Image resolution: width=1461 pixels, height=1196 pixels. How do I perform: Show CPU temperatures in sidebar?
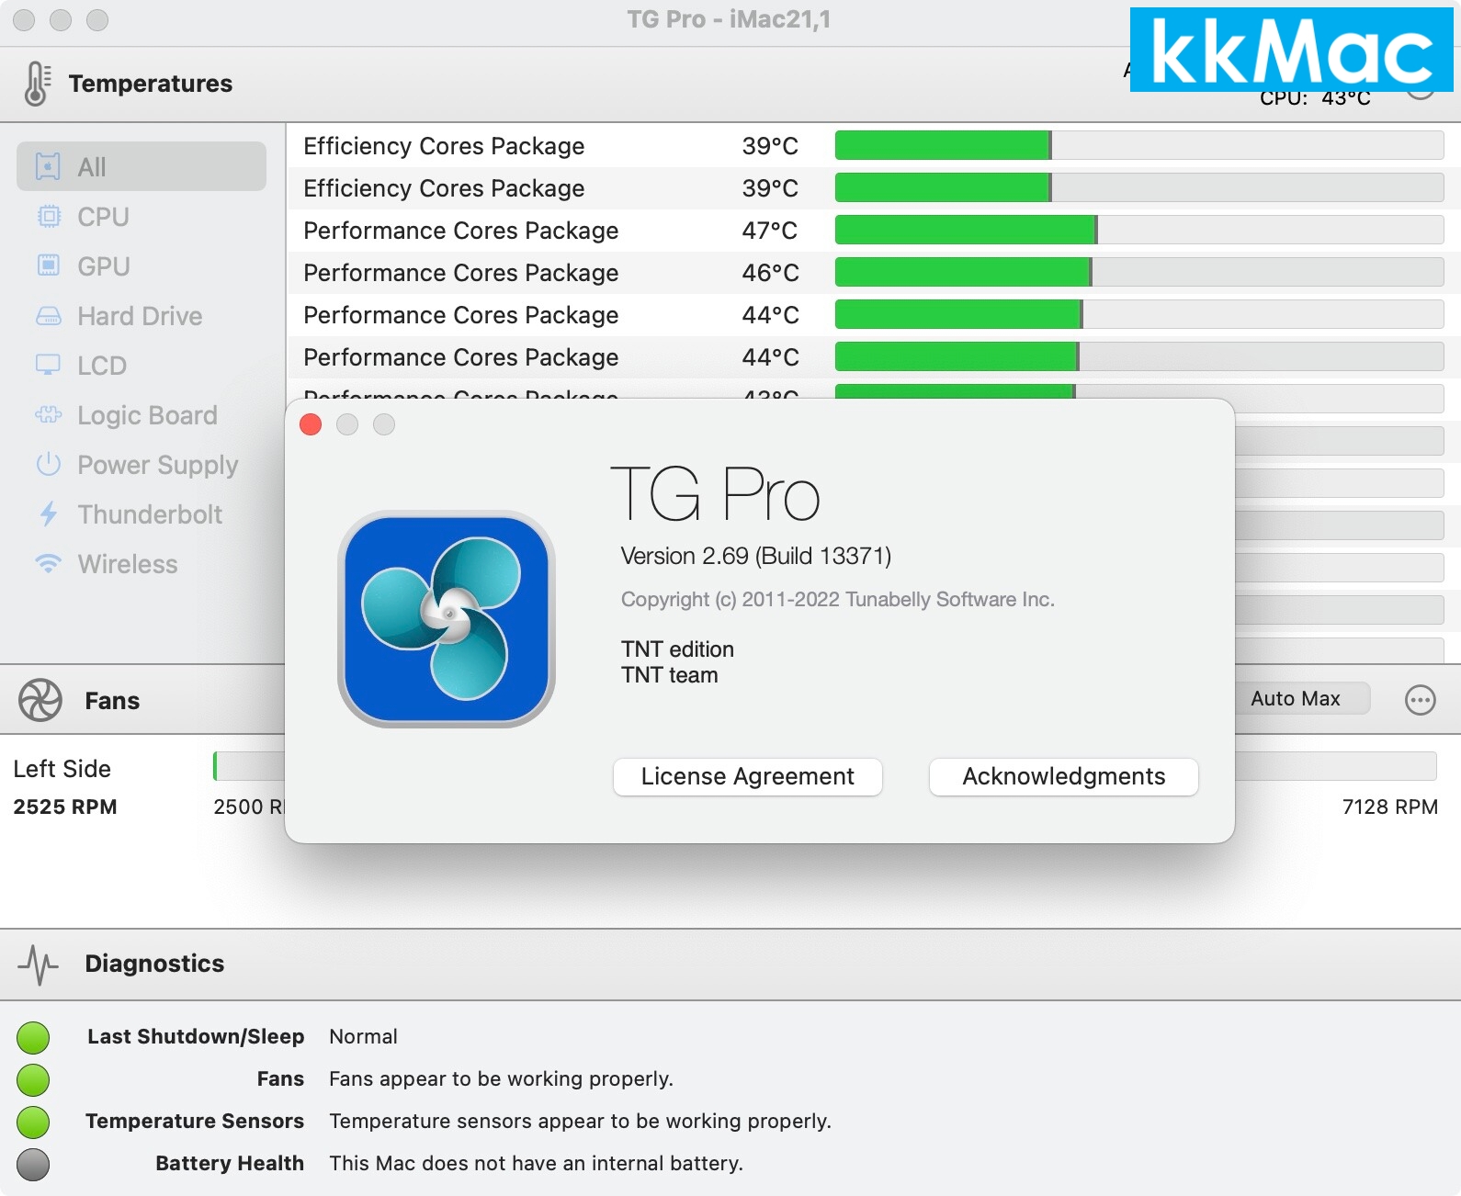(x=103, y=217)
